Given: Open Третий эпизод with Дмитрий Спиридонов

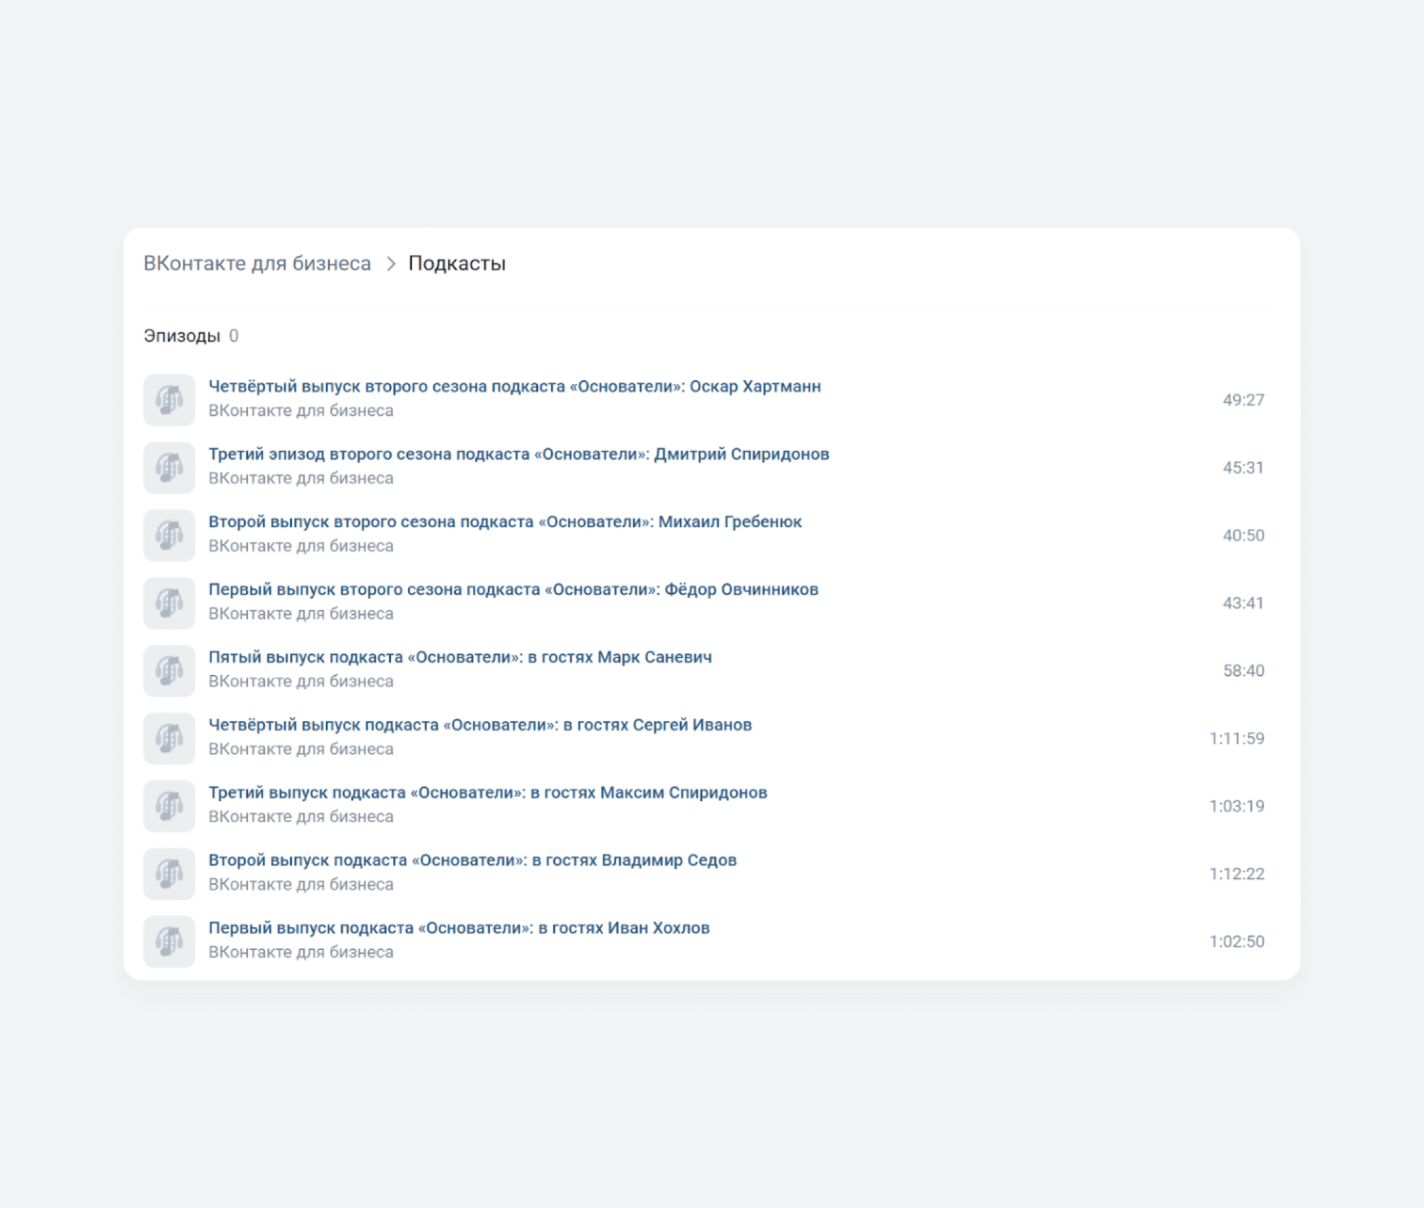Looking at the screenshot, I should point(518,454).
